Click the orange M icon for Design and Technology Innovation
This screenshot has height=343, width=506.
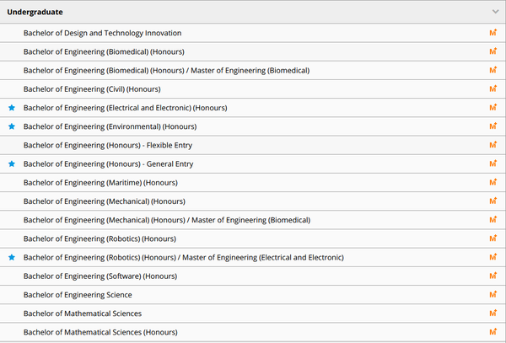[x=493, y=33]
